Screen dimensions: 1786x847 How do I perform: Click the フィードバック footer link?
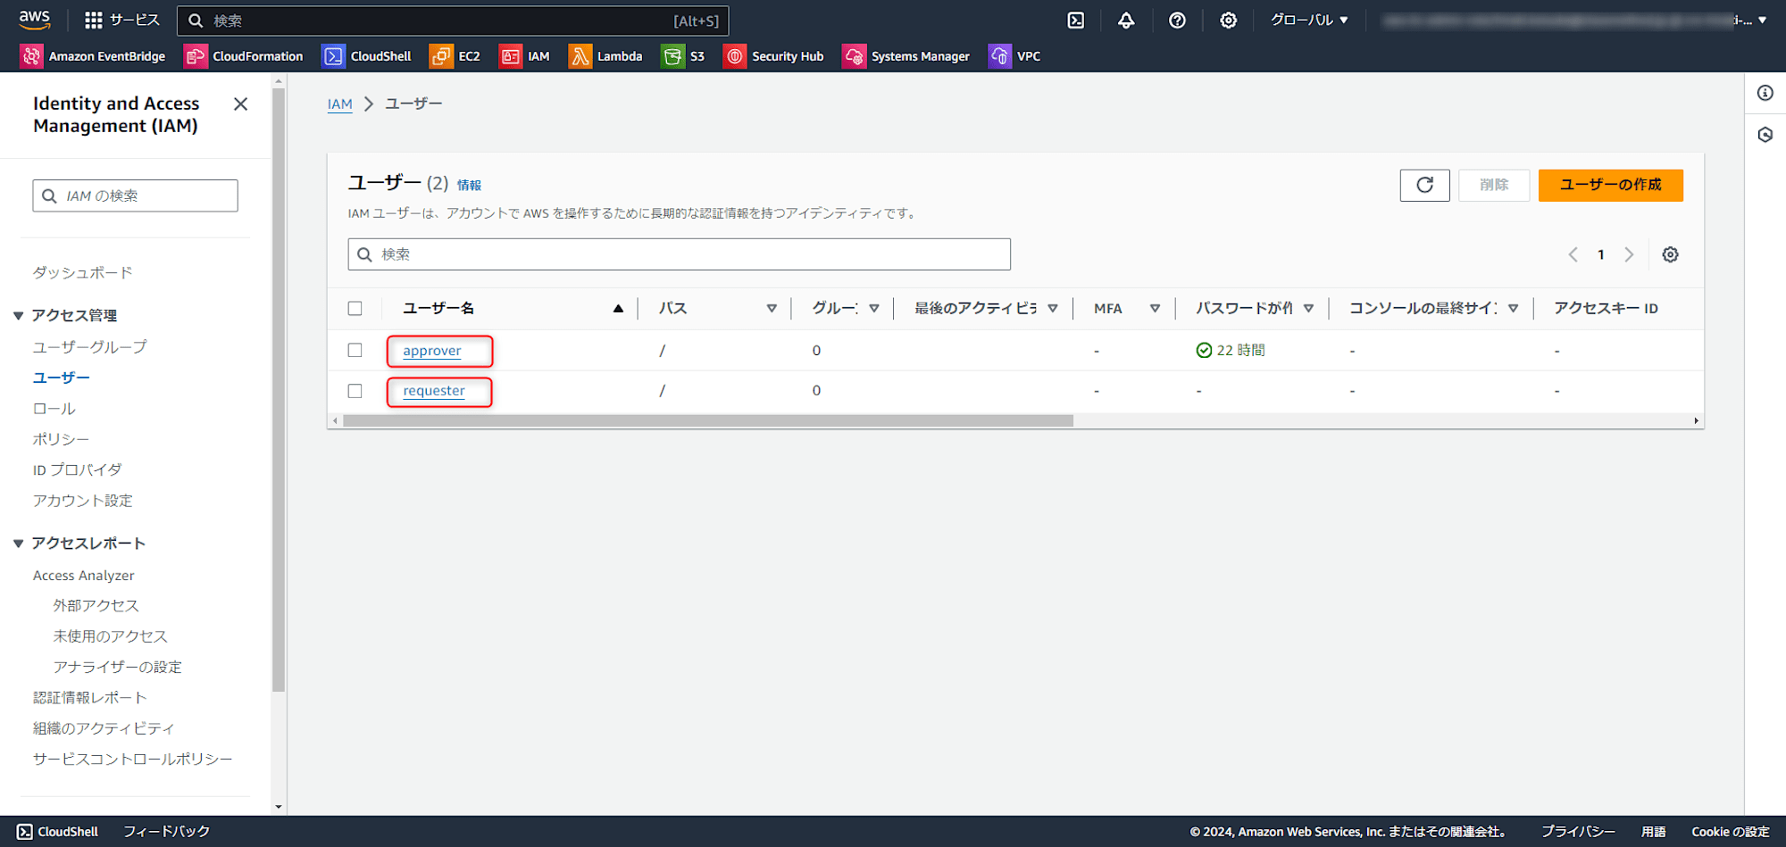click(166, 831)
